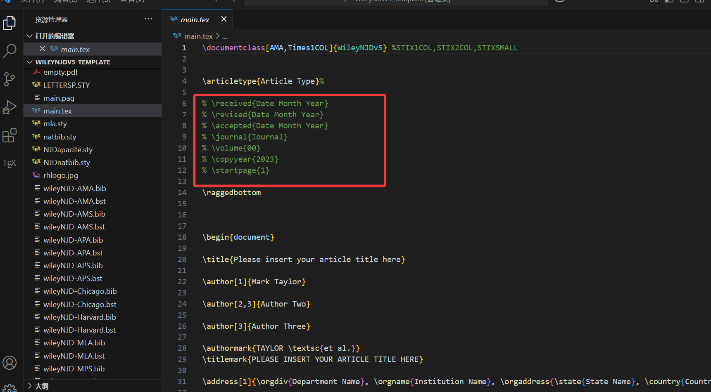The image size is (711, 392).
Task: Open LETTERSP.STY in the file tree
Action: (93, 85)
